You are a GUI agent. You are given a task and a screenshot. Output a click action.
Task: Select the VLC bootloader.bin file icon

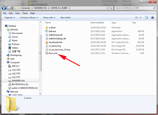47,42
